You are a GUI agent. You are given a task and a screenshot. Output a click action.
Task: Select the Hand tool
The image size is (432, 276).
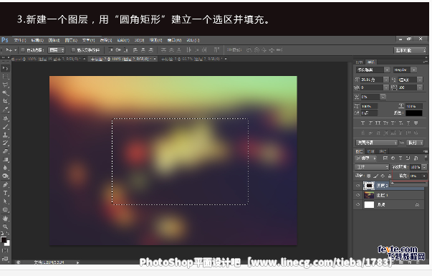[x=5, y=219]
